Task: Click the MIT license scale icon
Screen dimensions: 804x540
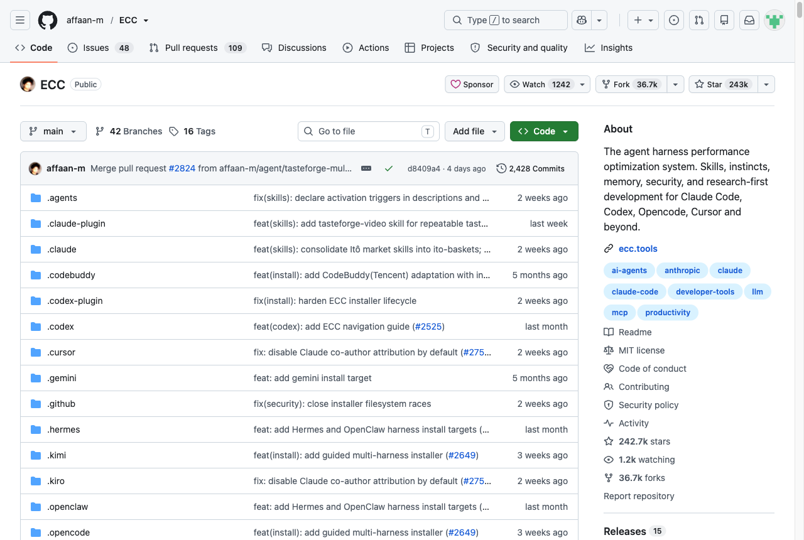Action: pyautogui.click(x=609, y=350)
